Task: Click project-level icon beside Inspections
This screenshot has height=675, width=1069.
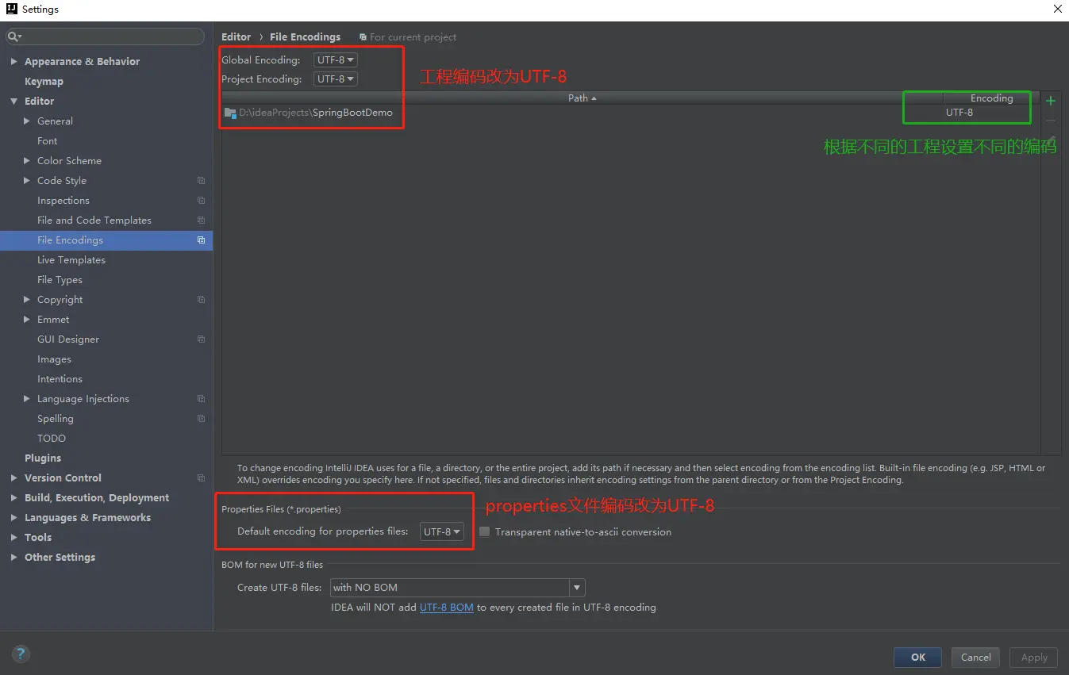Action: (x=201, y=201)
